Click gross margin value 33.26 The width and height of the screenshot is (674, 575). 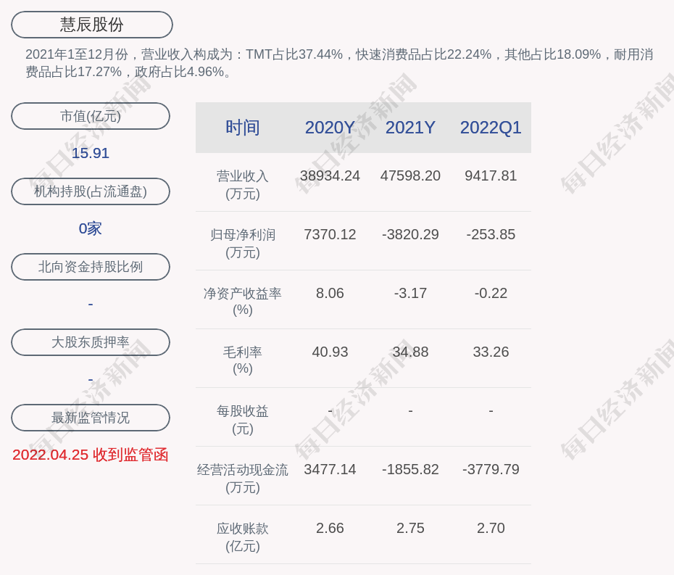pyautogui.click(x=491, y=352)
